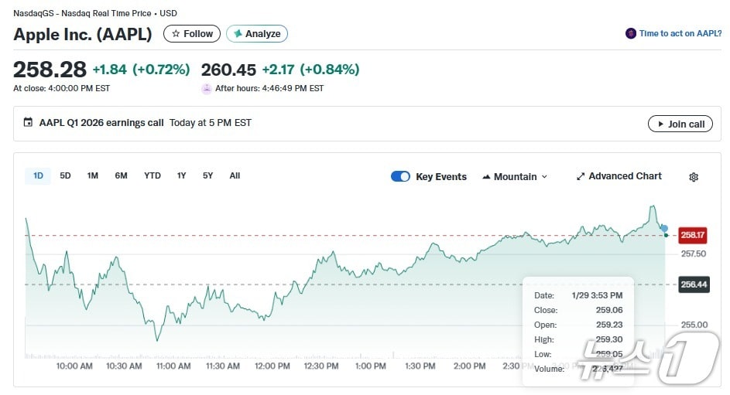
Task: Show the 6M chart range
Action: (121, 175)
